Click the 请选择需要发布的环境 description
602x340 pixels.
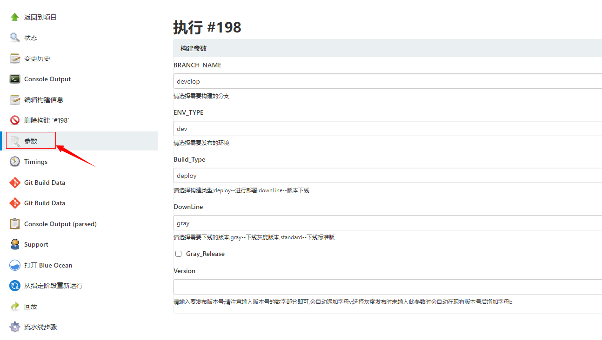(201, 143)
